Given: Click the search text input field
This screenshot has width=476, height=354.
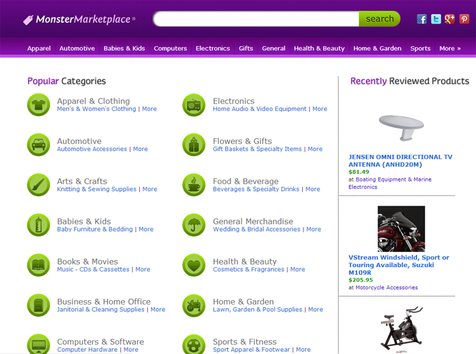Looking at the screenshot, I should (x=256, y=19).
